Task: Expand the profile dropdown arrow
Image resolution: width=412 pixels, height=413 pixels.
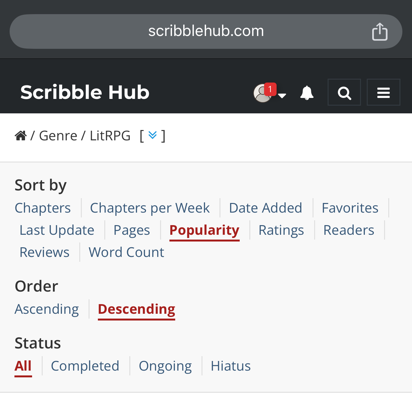Action: (282, 95)
